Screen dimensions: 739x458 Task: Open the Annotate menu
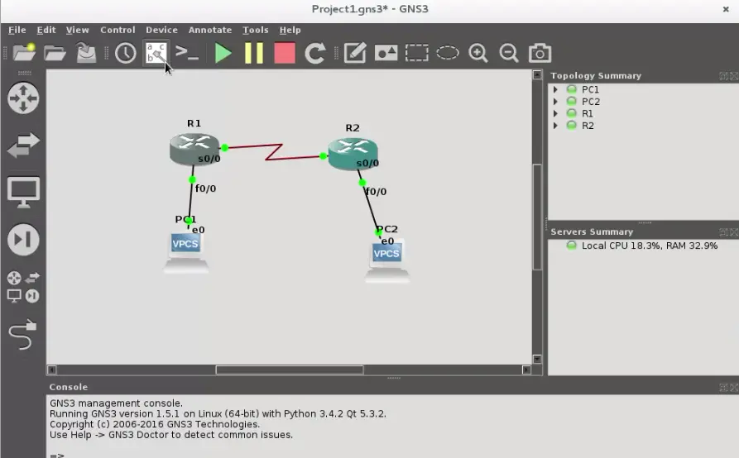(210, 30)
